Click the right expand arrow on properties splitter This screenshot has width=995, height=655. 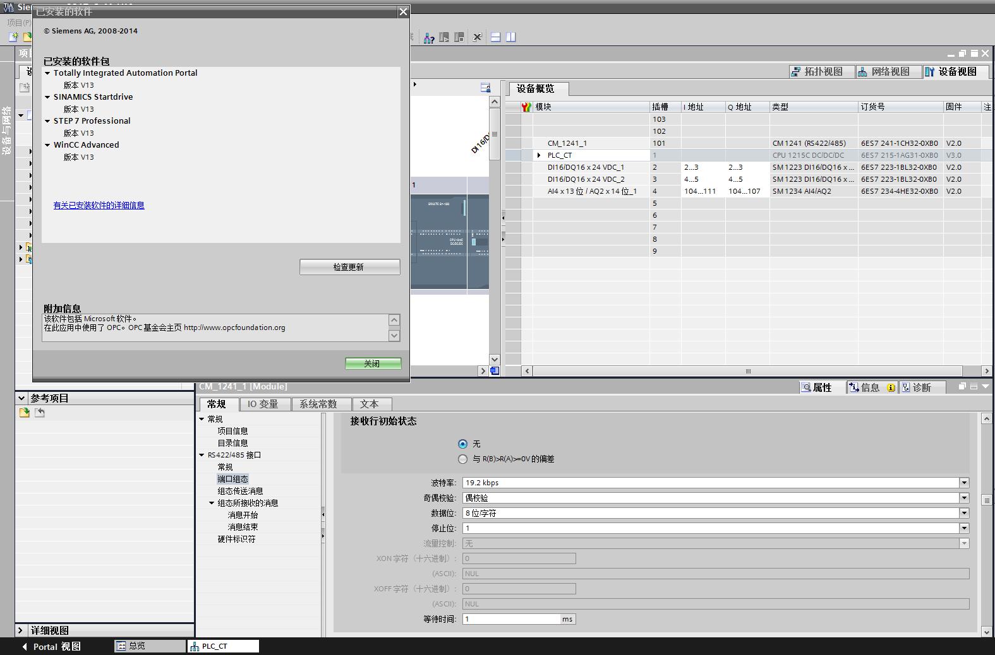323,536
